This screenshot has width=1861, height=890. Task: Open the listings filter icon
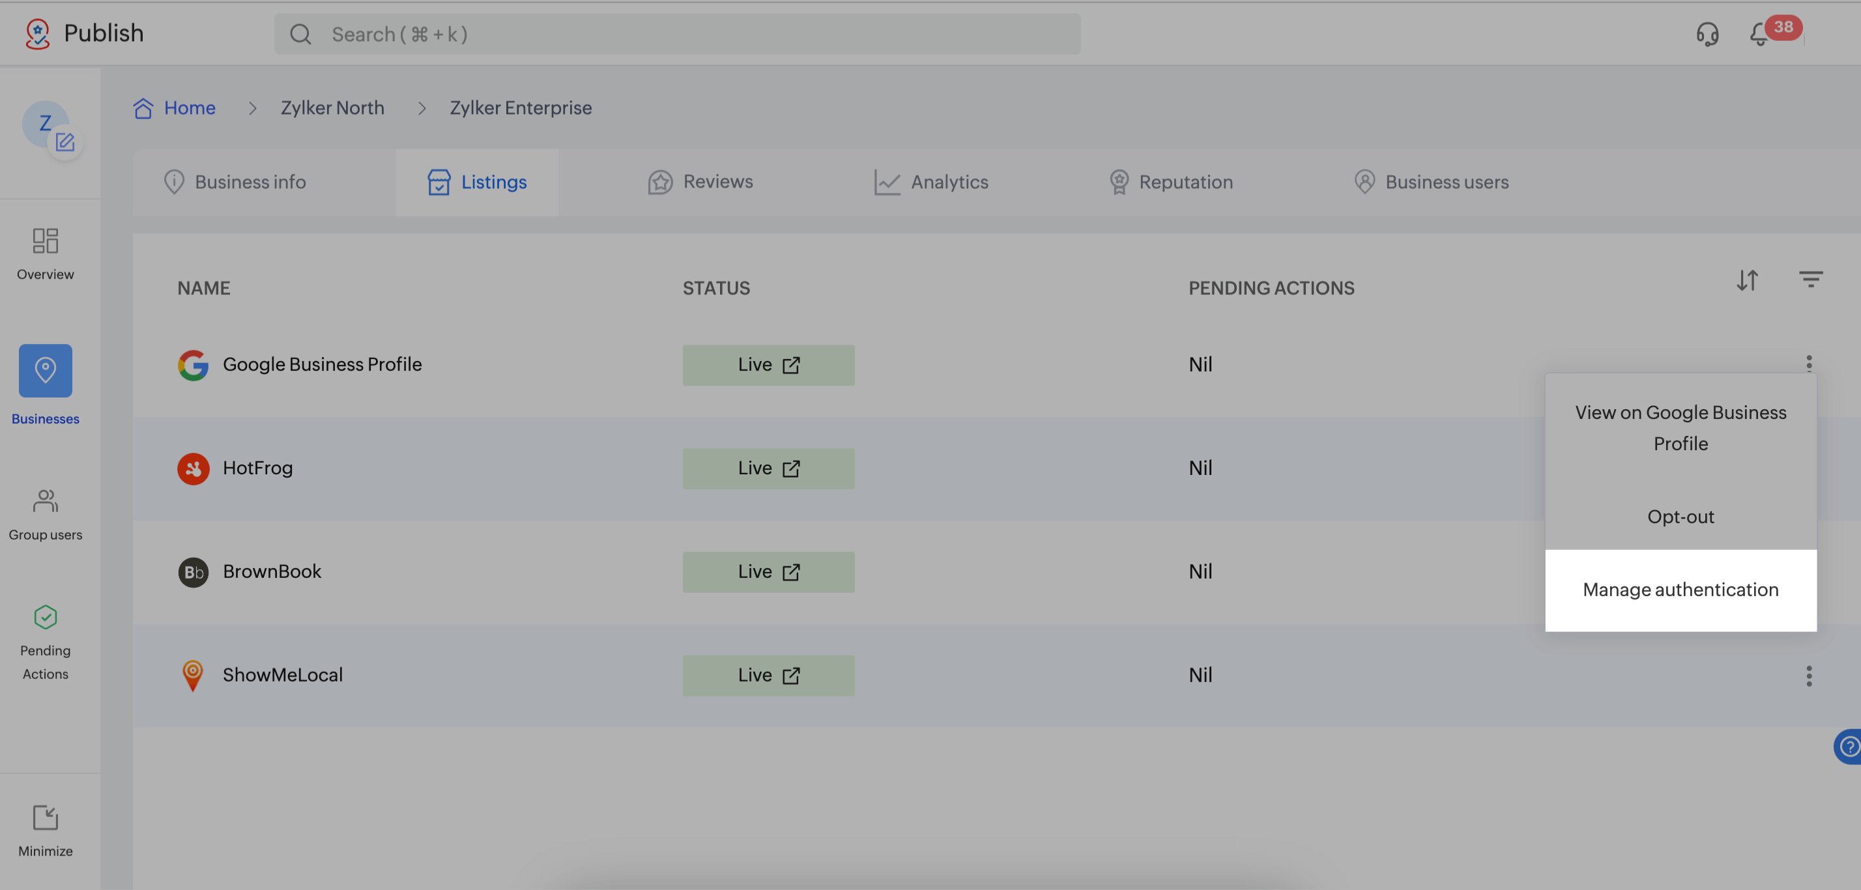pyautogui.click(x=1810, y=279)
